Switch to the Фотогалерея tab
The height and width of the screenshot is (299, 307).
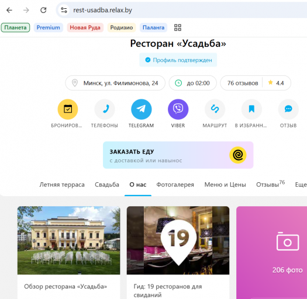tap(175, 185)
